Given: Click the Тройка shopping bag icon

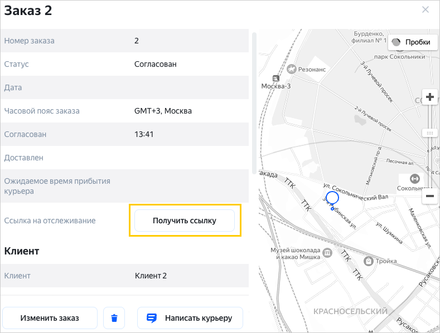Looking at the screenshot, I should [368, 261].
